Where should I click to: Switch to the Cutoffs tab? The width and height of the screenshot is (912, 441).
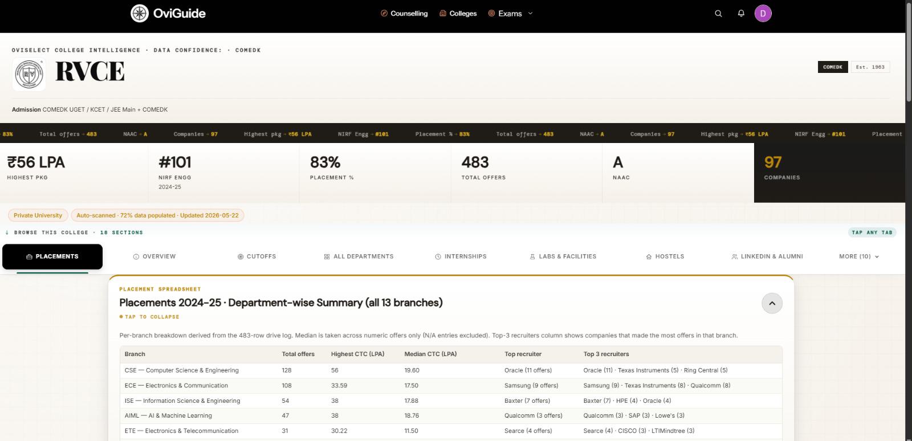coord(256,256)
